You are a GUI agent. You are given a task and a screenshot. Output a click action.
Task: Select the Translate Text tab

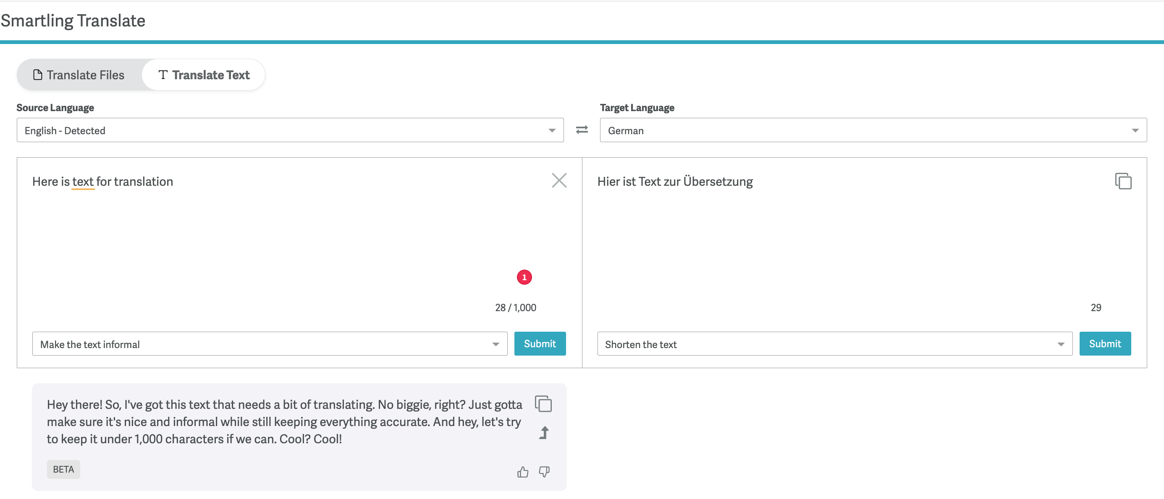pyautogui.click(x=204, y=75)
